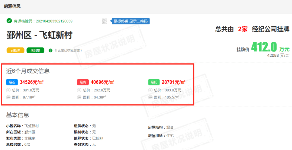
Task: Click the lowest price 28701元/㎡
Action: tap(174, 82)
